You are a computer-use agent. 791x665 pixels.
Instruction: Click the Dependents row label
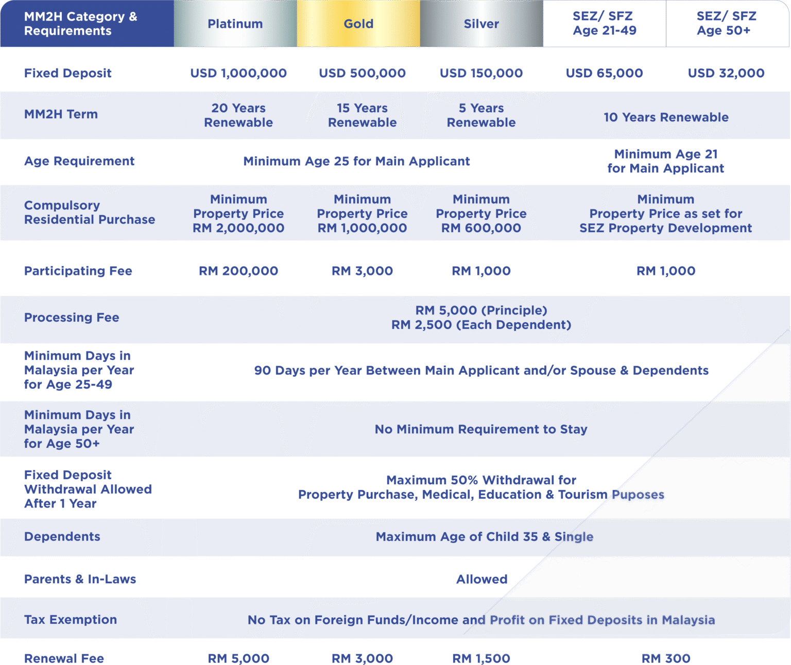61,536
